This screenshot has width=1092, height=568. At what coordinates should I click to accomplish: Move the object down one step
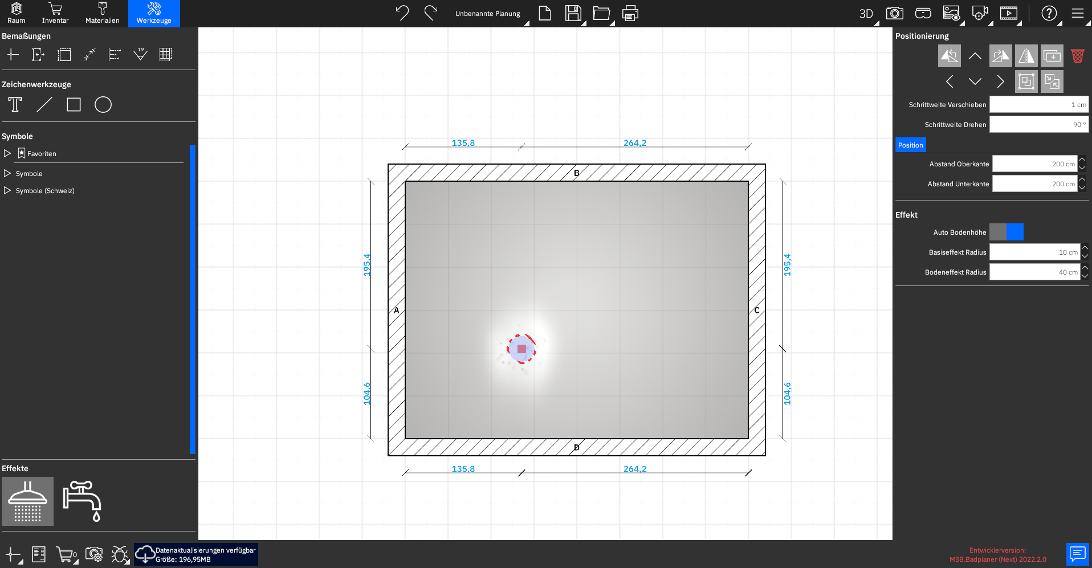[x=975, y=81]
